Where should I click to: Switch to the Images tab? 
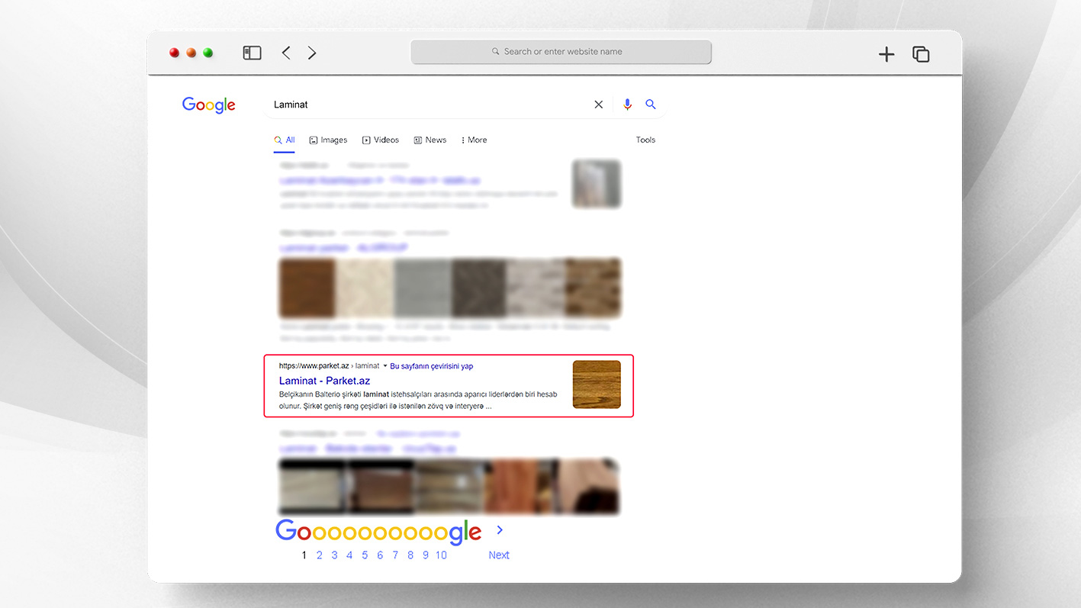pyautogui.click(x=328, y=140)
